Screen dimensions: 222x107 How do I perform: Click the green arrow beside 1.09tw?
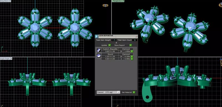[132, 51]
